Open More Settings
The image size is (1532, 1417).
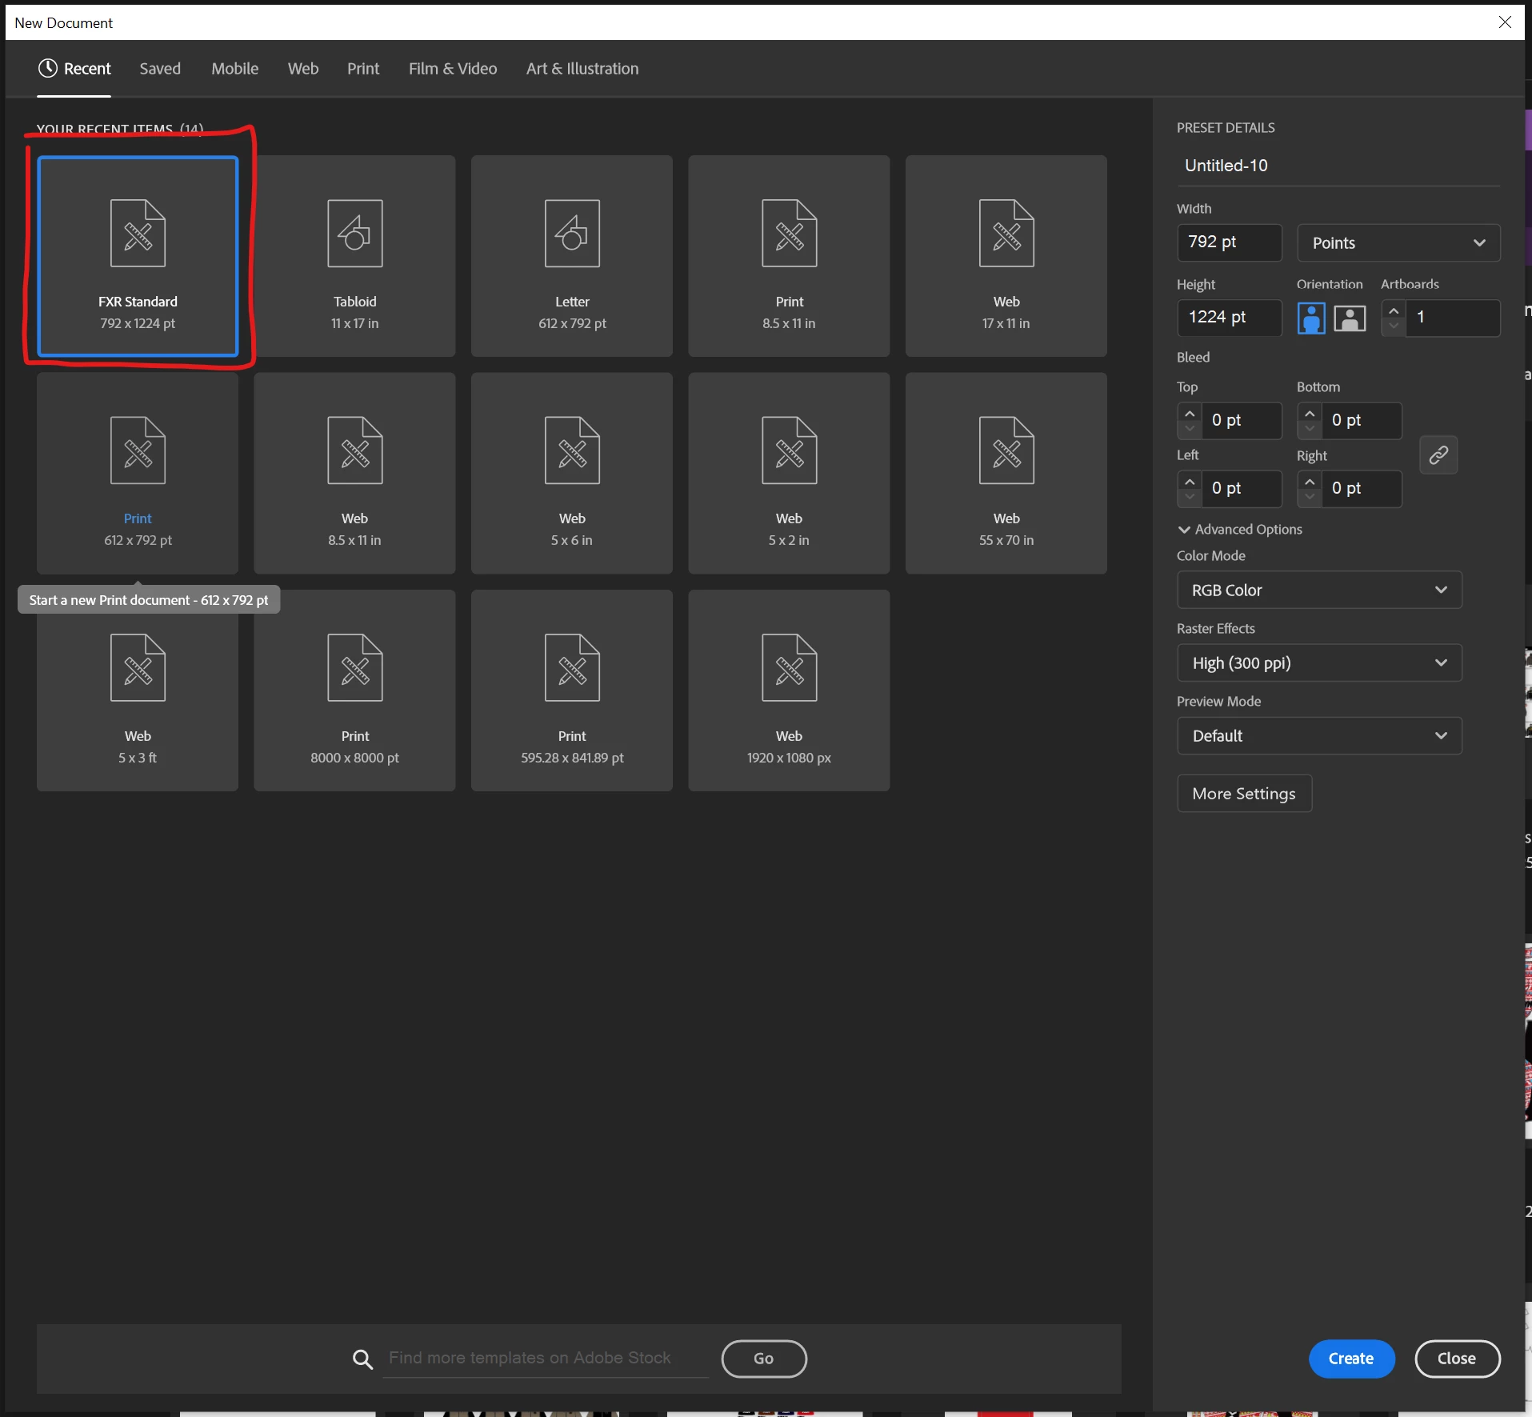pos(1244,794)
